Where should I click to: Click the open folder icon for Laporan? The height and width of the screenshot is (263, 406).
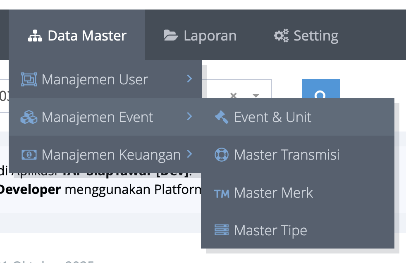coord(171,36)
